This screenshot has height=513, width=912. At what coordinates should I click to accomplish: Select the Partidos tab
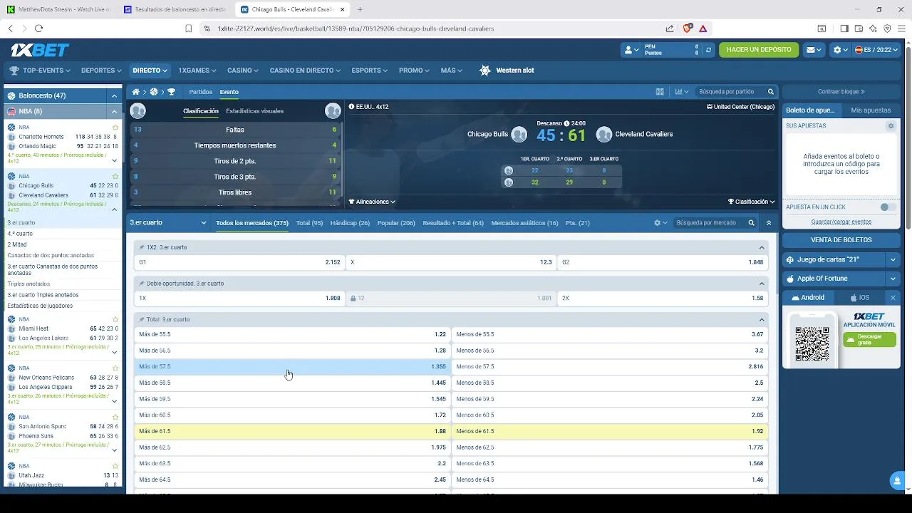pyautogui.click(x=200, y=92)
